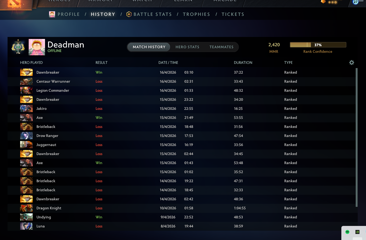Screen dimensions: 366x240
Task: Click the Luna hero portrait
Action: [26, 226]
